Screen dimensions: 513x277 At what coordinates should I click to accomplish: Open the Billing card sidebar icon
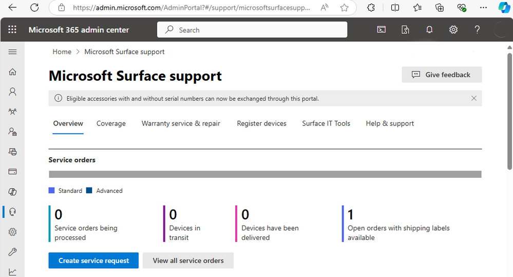click(13, 171)
